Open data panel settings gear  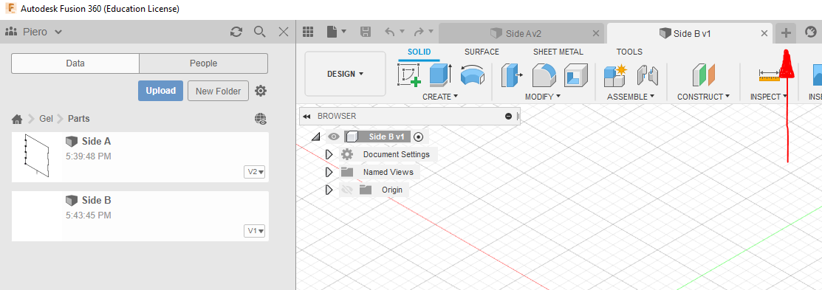click(261, 91)
